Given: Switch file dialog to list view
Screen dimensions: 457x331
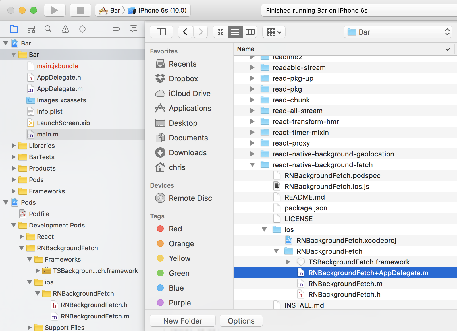Looking at the screenshot, I should pyautogui.click(x=235, y=32).
